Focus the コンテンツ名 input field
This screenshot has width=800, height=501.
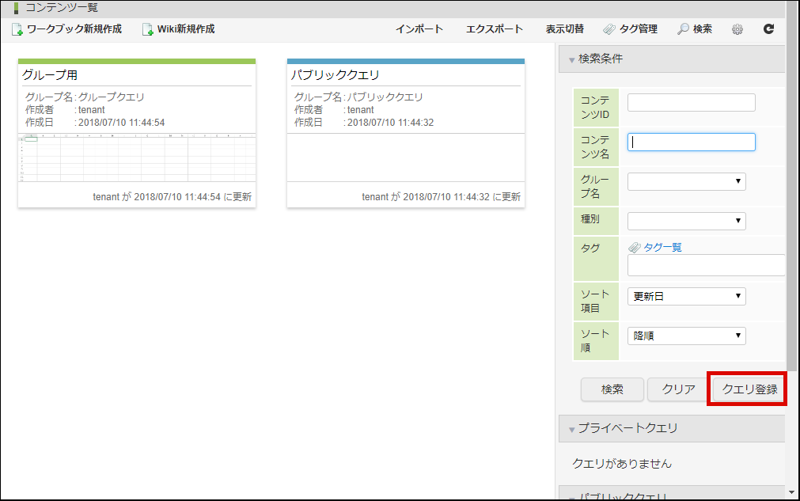point(692,142)
